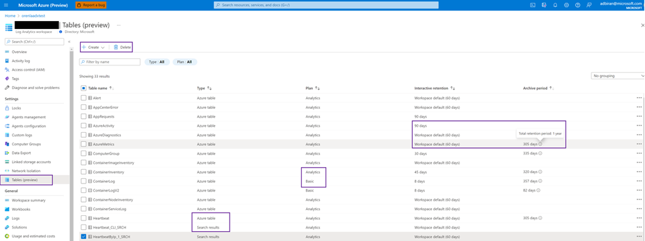
Task: Follow the Home breadcrumb link
Action: pyautogui.click(x=10, y=16)
